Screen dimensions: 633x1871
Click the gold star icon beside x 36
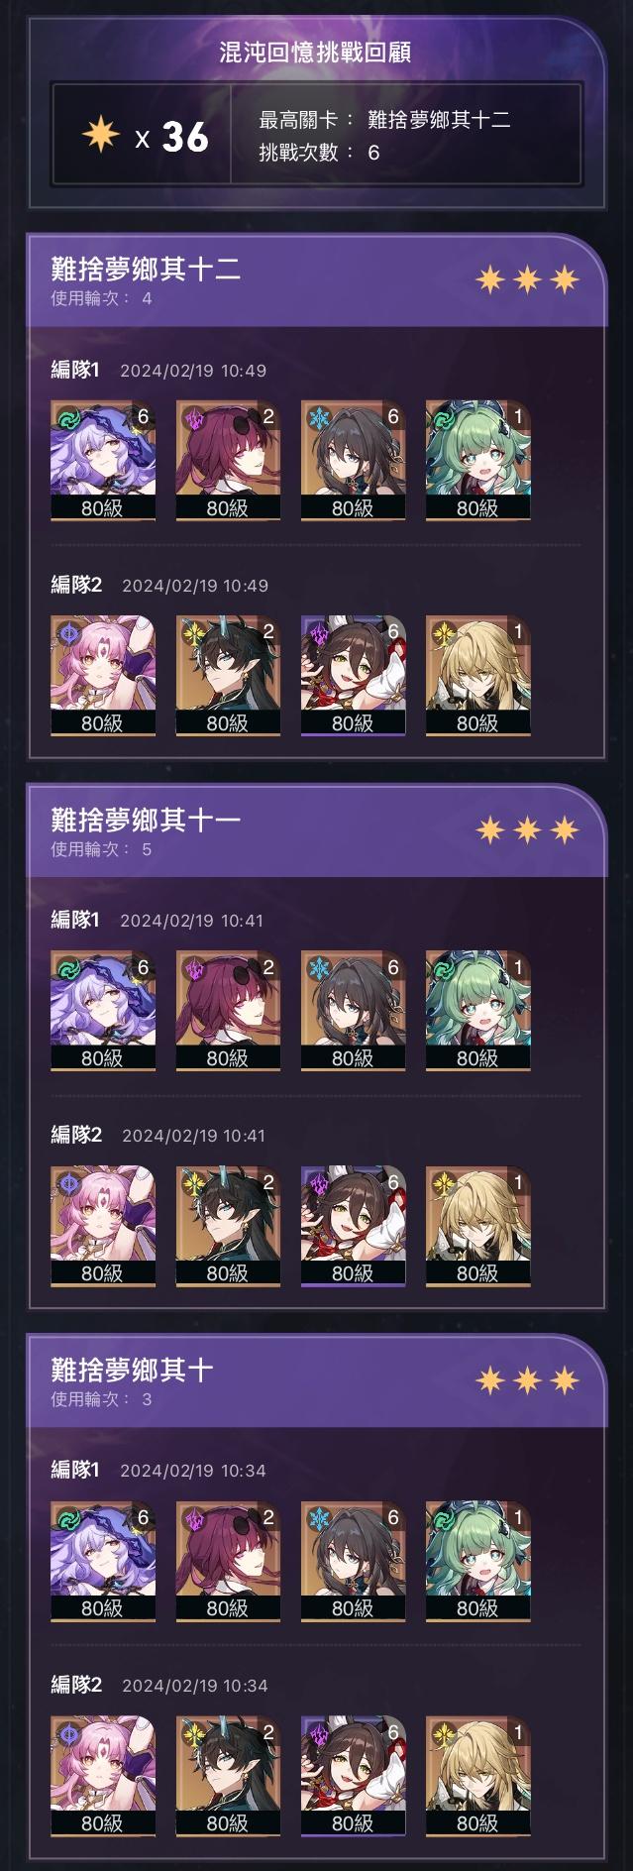pyautogui.click(x=100, y=135)
